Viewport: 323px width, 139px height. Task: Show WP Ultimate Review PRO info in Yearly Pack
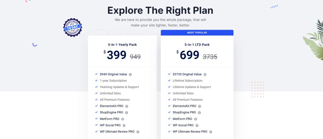pyautogui.click(x=138, y=132)
